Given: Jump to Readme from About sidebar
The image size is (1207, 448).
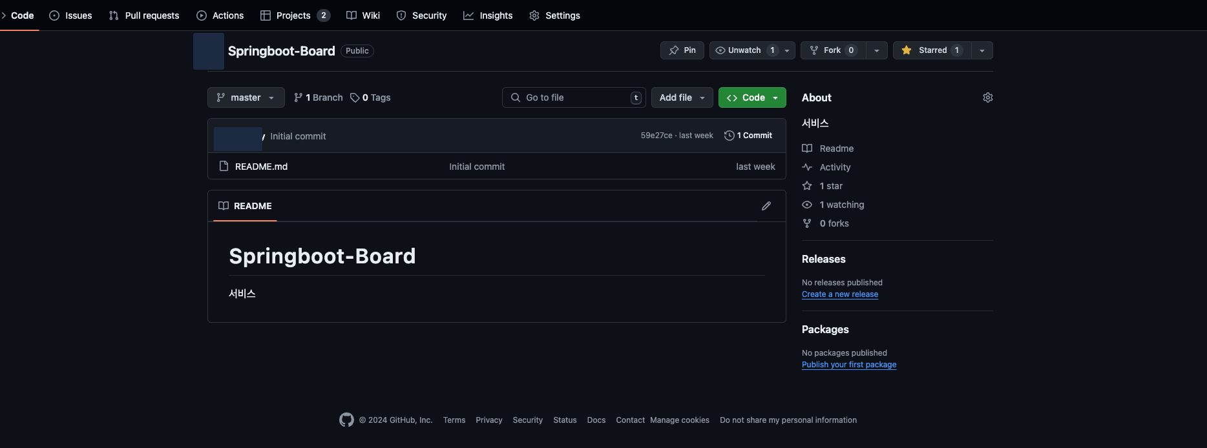Looking at the screenshot, I should 828,148.
